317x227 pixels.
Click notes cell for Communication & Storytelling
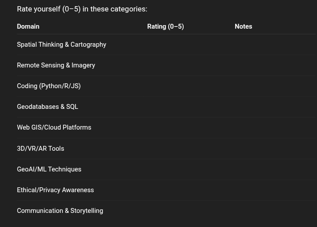273,211
